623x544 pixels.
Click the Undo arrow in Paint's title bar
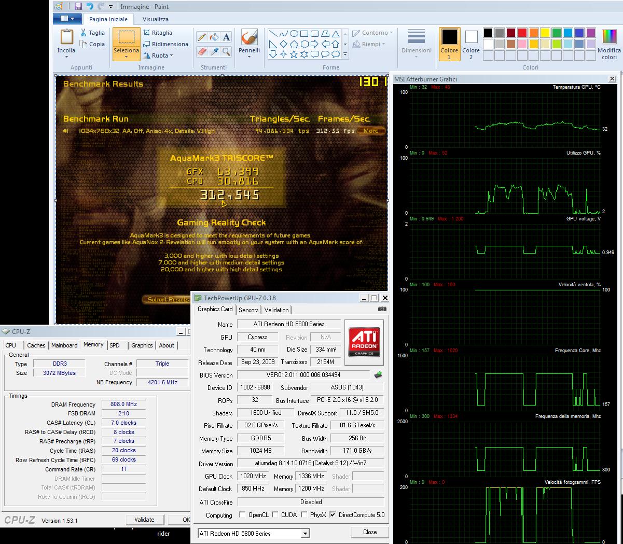point(90,6)
